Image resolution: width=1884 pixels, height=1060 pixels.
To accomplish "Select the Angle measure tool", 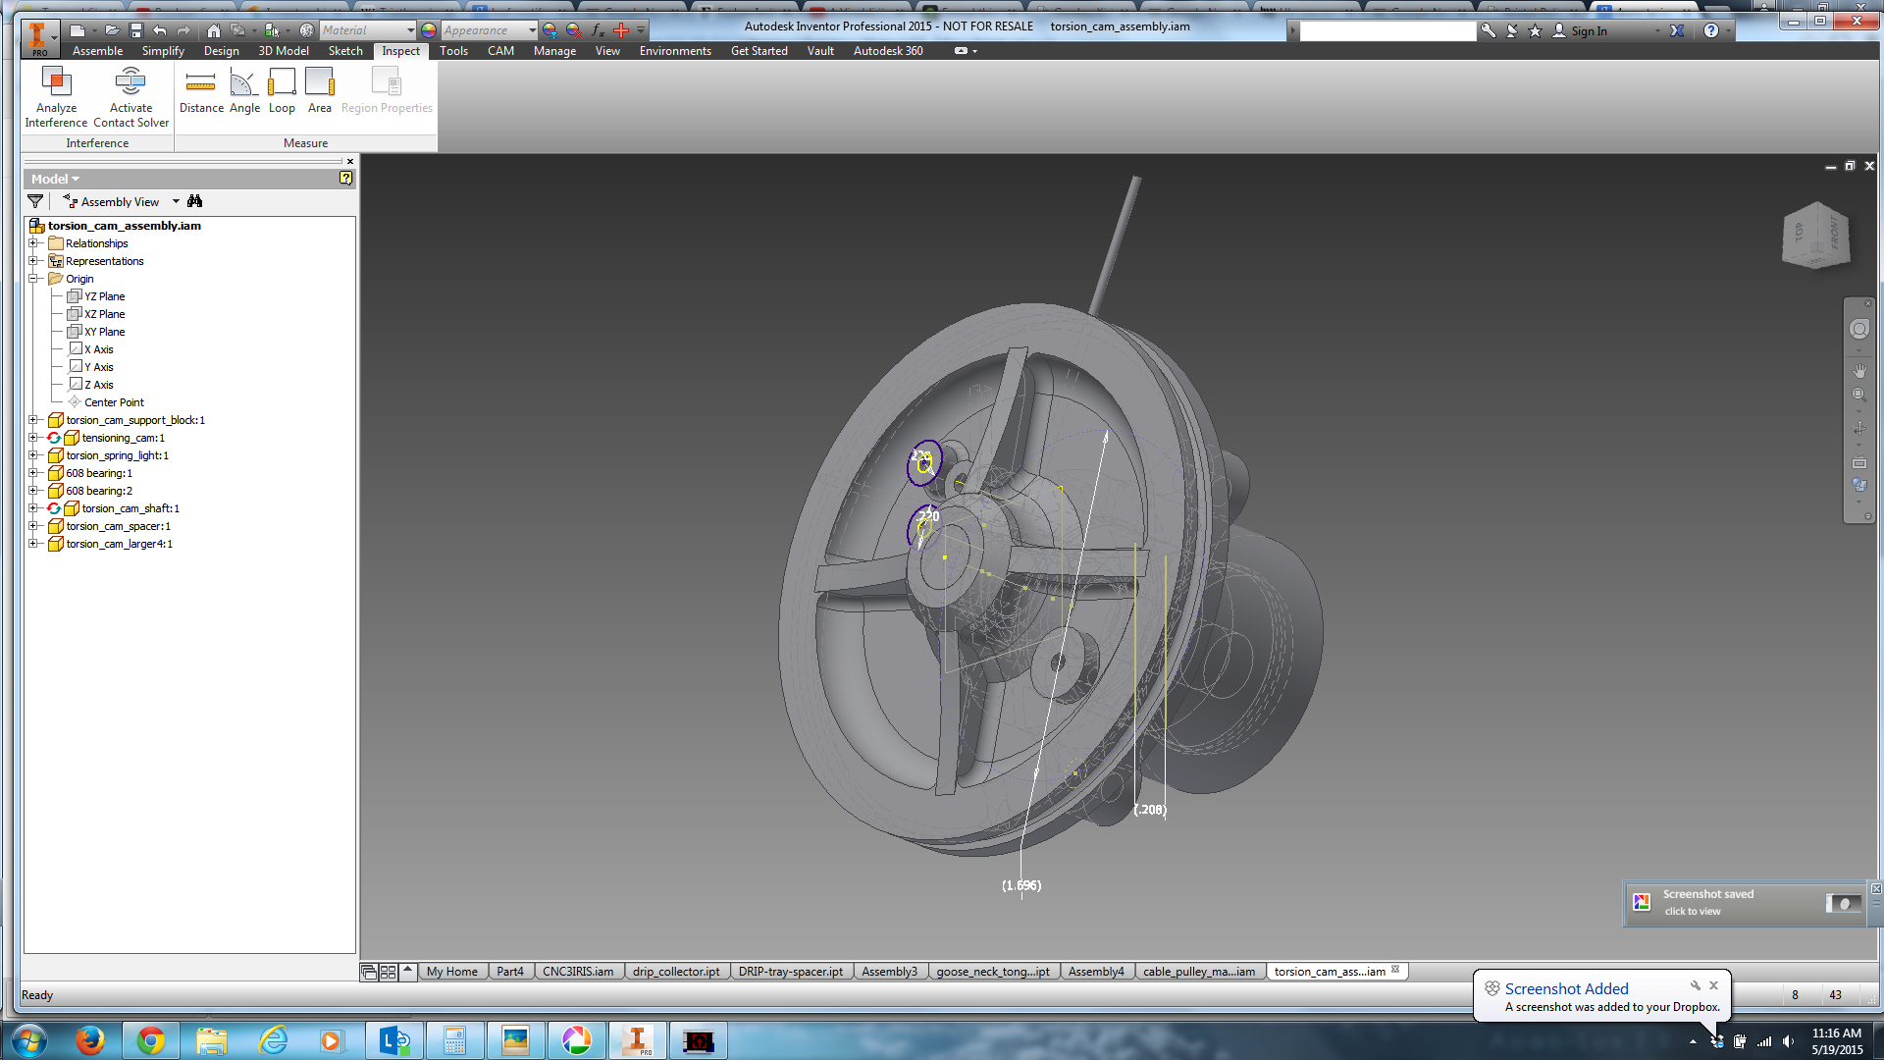I will point(244,91).
